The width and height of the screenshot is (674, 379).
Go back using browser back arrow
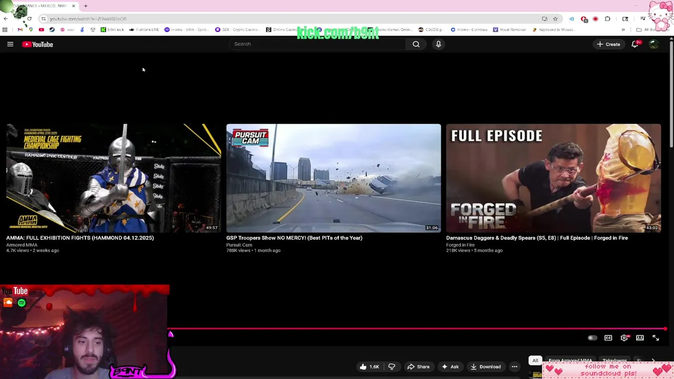tap(6, 19)
